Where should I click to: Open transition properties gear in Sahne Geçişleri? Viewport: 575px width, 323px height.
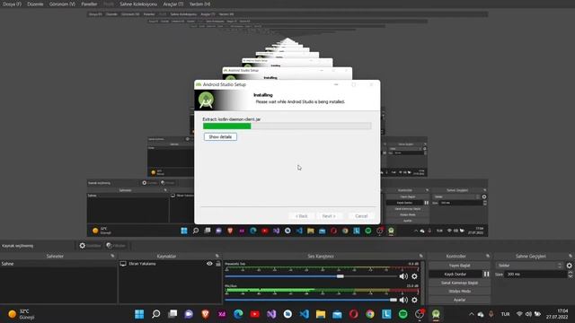[x=569, y=266]
